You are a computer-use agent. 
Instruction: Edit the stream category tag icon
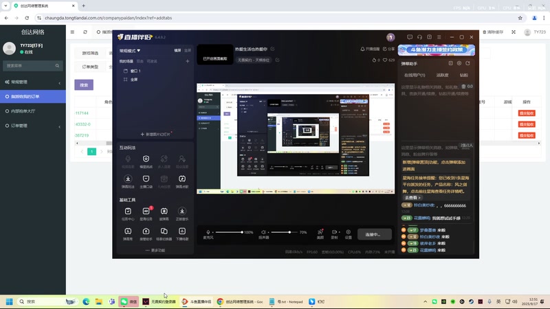pos(277,60)
